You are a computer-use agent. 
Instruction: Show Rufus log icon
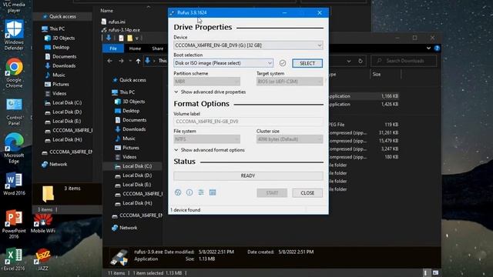click(x=213, y=192)
